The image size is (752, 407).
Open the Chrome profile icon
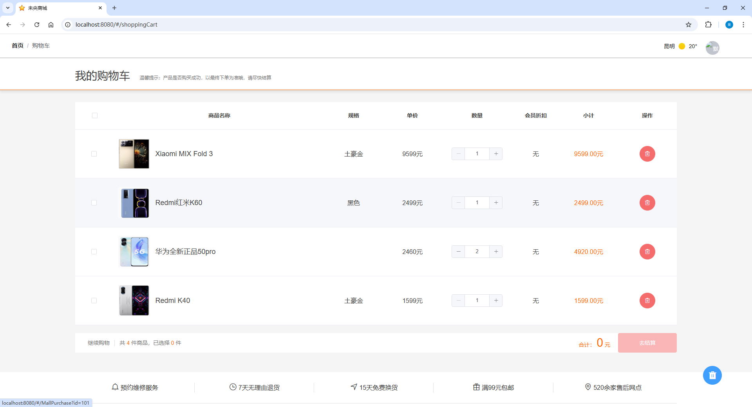click(729, 25)
